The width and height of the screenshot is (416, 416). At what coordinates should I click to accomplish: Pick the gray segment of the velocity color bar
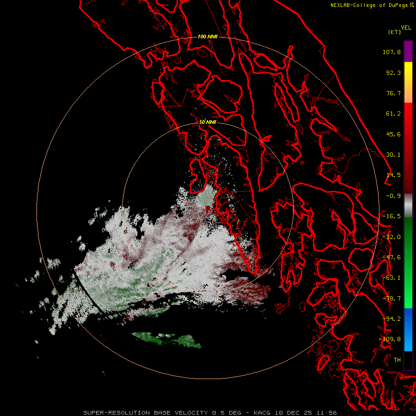pyautogui.click(x=408, y=206)
